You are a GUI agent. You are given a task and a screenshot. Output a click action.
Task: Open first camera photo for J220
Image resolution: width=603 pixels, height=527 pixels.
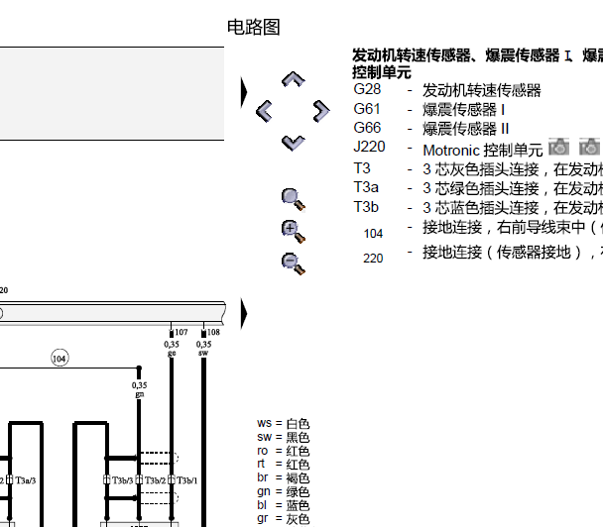click(x=558, y=147)
